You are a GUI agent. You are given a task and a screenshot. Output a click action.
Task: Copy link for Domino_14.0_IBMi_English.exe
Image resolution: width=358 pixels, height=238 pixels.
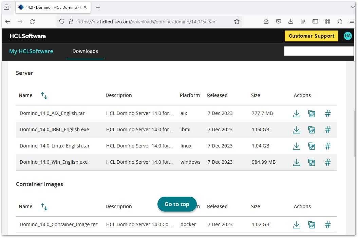click(312, 130)
